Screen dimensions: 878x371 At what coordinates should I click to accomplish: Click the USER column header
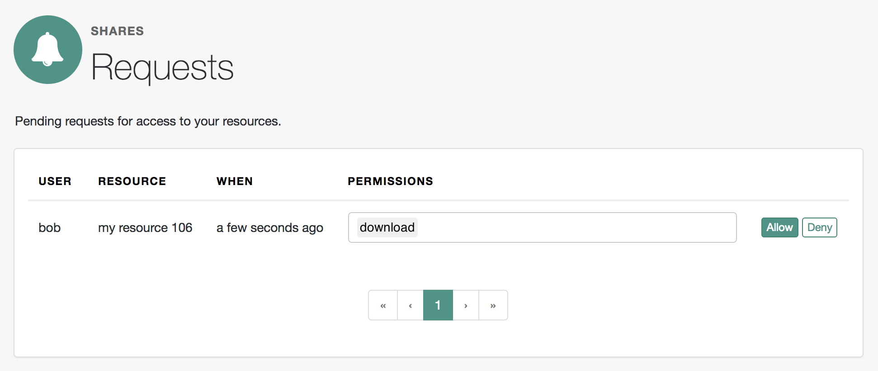point(55,181)
